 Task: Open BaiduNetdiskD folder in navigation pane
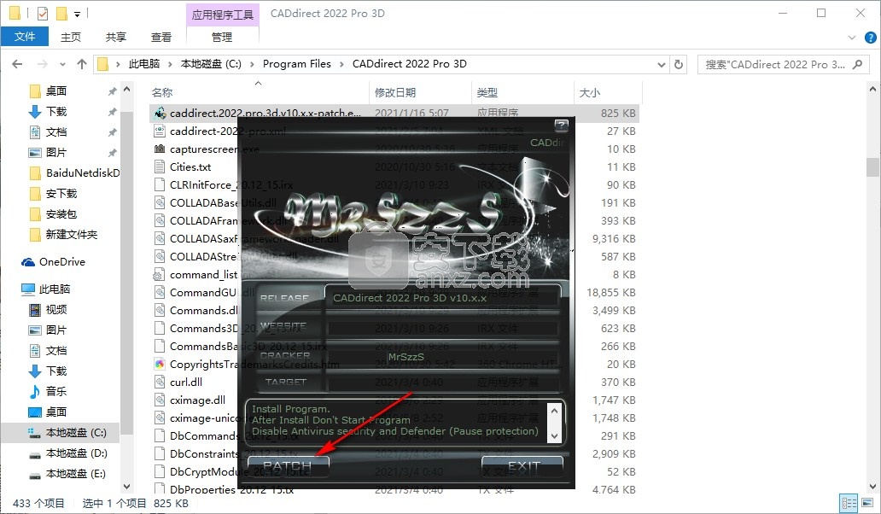click(82, 173)
